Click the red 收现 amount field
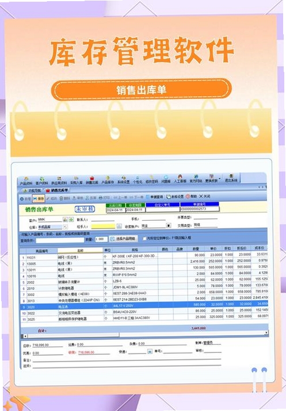This screenshot has width=286, height=411. (94, 352)
